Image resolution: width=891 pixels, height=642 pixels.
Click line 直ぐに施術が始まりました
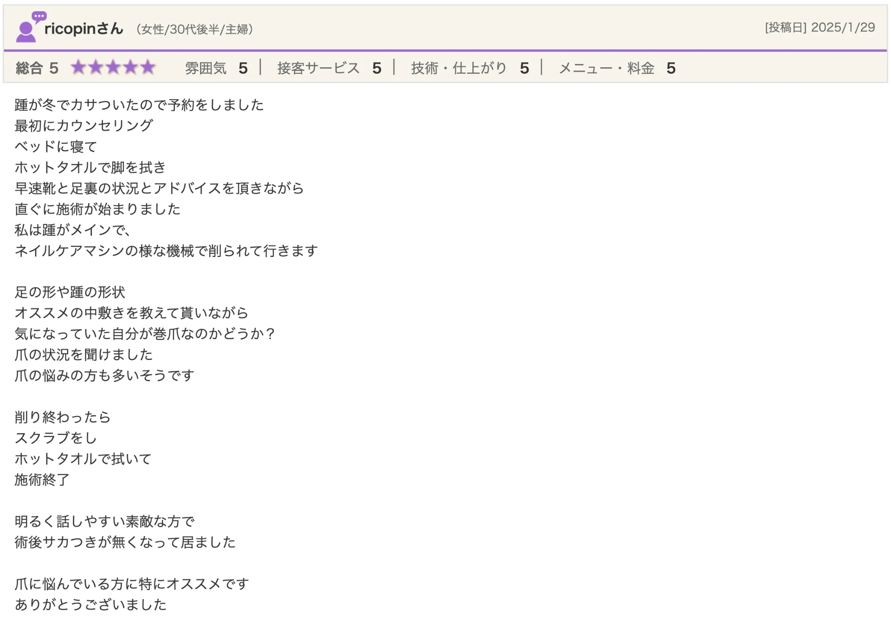pos(97,209)
